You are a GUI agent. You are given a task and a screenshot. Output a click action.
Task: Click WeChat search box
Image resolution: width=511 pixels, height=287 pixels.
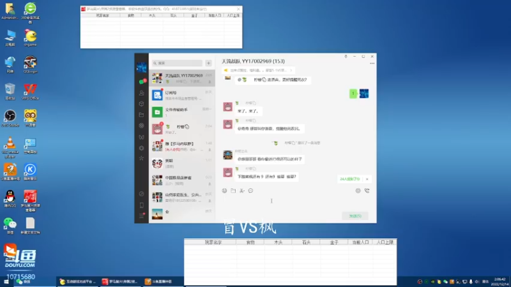coord(177,63)
